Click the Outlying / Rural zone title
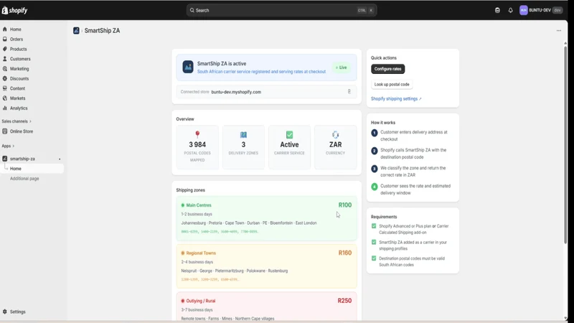 [x=201, y=301]
